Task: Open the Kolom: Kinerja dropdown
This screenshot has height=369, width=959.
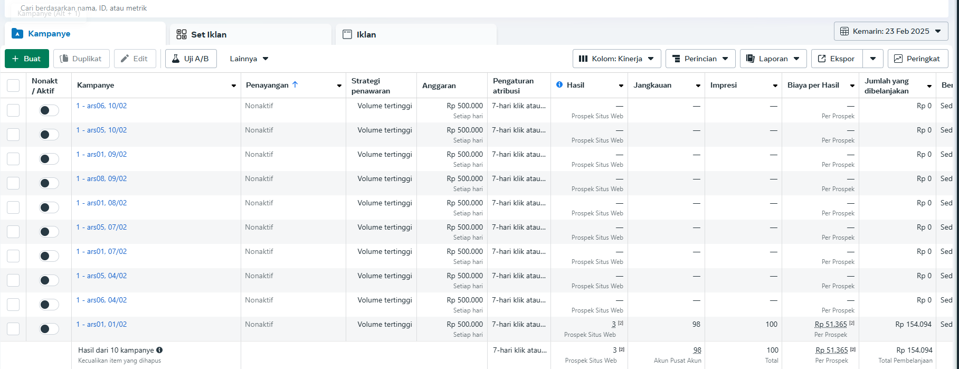Action: (616, 59)
